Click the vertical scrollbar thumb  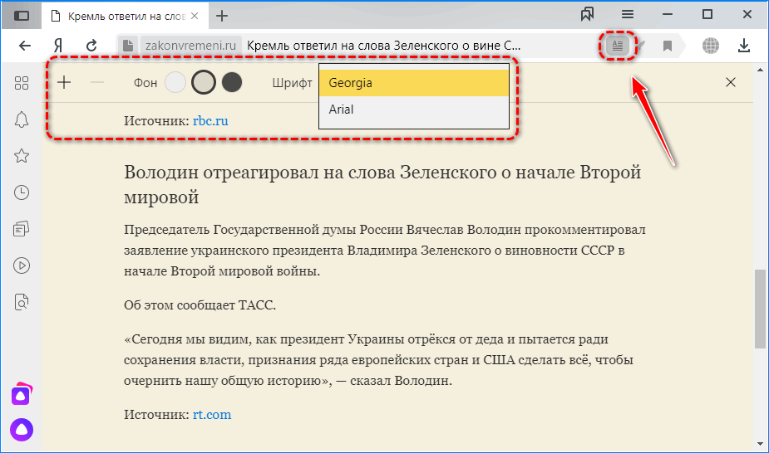click(760, 309)
